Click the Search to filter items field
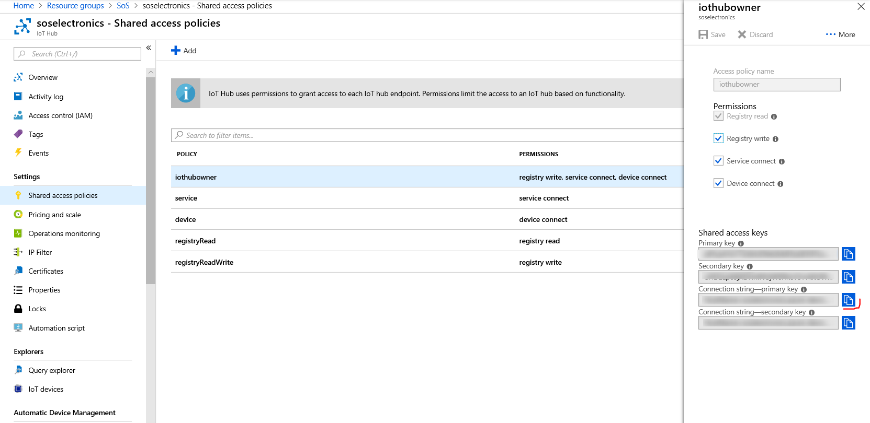Viewport: 870px width, 423px height. pos(427,135)
